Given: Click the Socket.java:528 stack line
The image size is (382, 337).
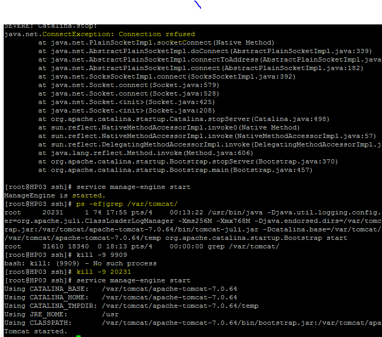Looking at the screenshot, I should 128,94.
